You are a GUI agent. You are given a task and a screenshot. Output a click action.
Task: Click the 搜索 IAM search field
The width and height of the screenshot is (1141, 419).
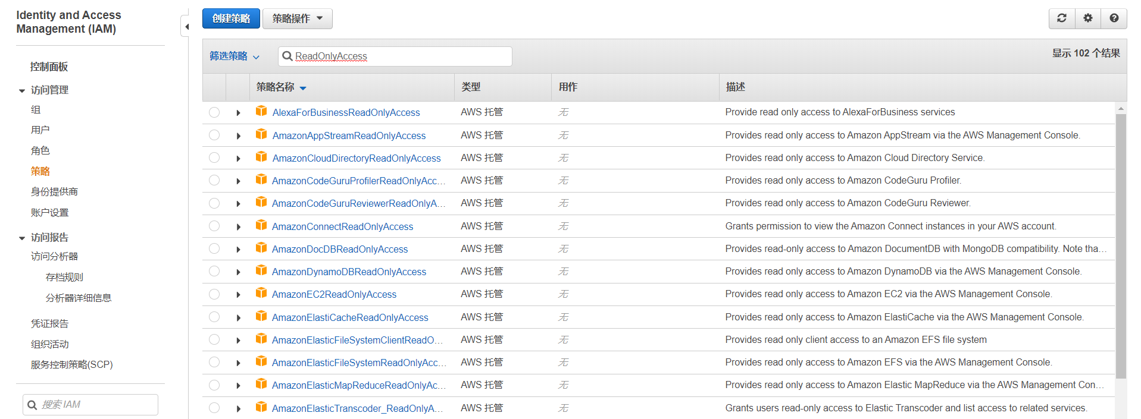(x=95, y=405)
